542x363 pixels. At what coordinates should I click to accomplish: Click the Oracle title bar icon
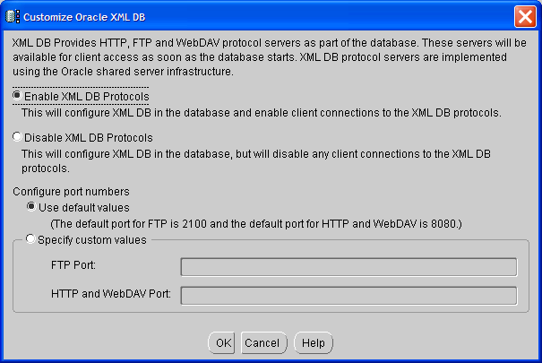[12, 15]
